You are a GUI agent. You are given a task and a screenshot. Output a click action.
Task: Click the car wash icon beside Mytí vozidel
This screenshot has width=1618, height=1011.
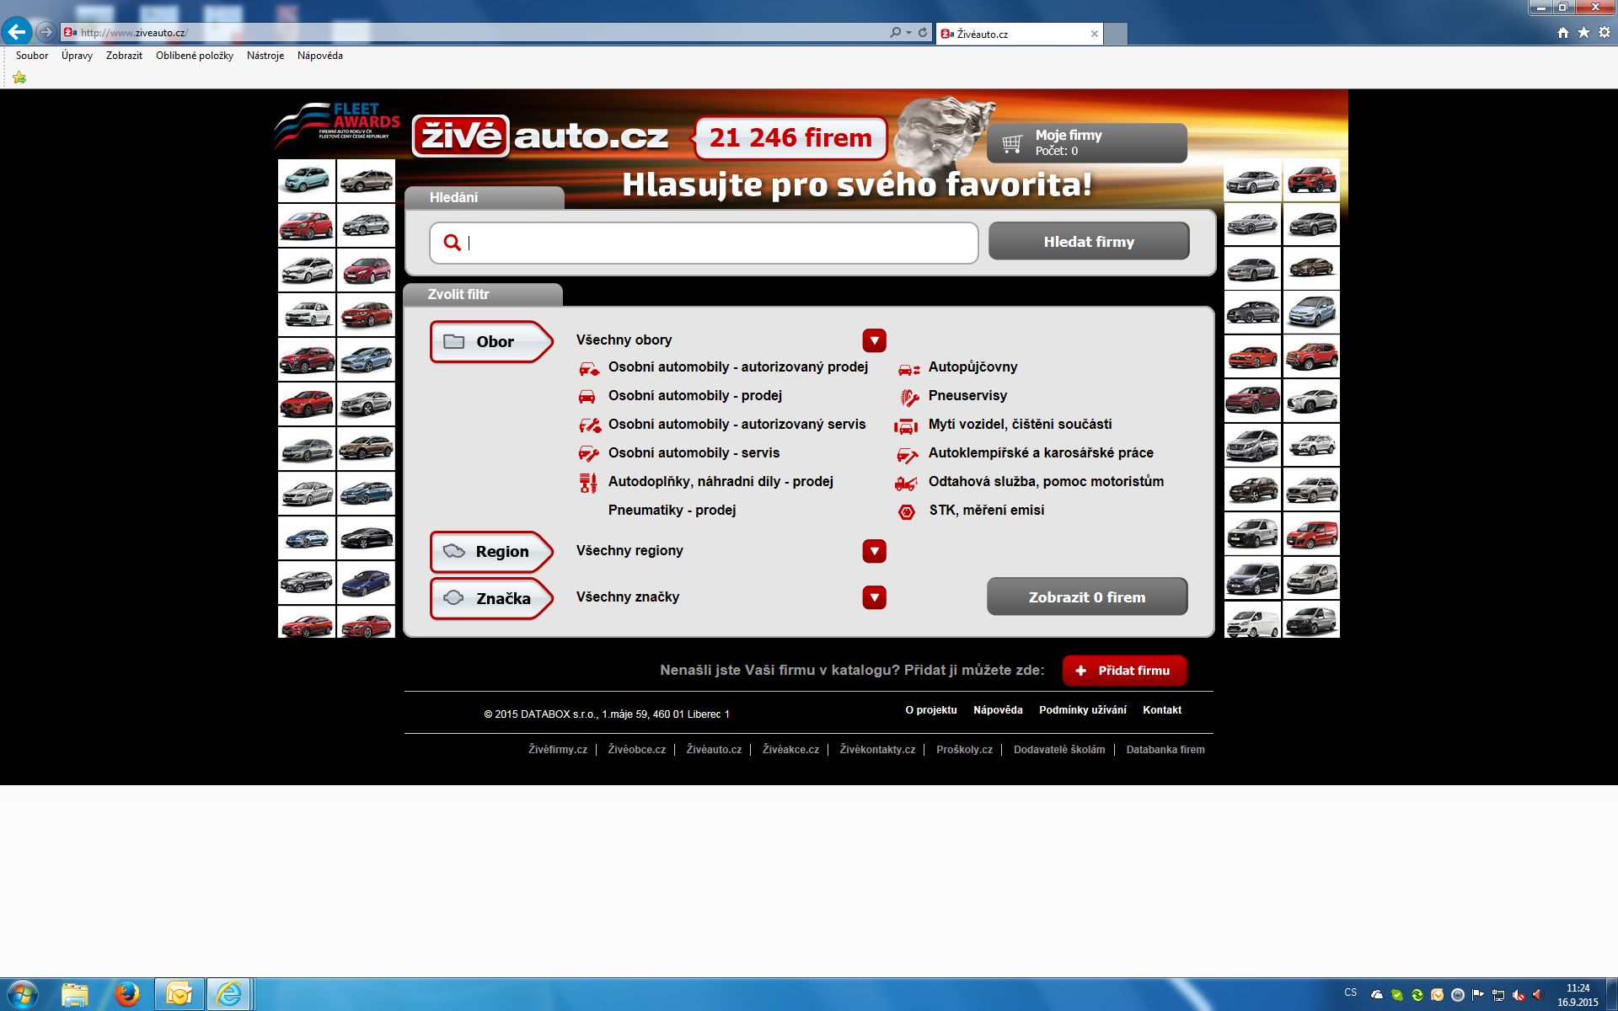(x=906, y=425)
